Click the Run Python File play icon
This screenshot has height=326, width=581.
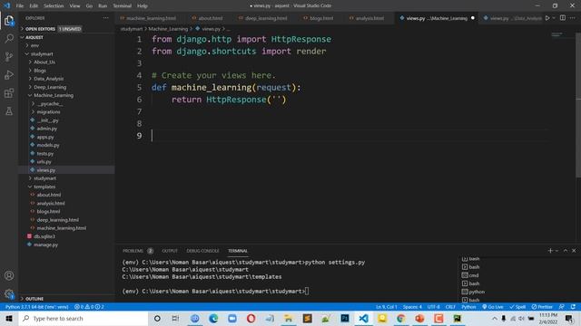(x=547, y=18)
